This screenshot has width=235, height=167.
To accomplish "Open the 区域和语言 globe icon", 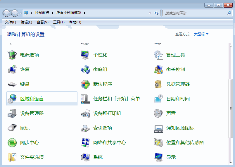I will 12,99.
